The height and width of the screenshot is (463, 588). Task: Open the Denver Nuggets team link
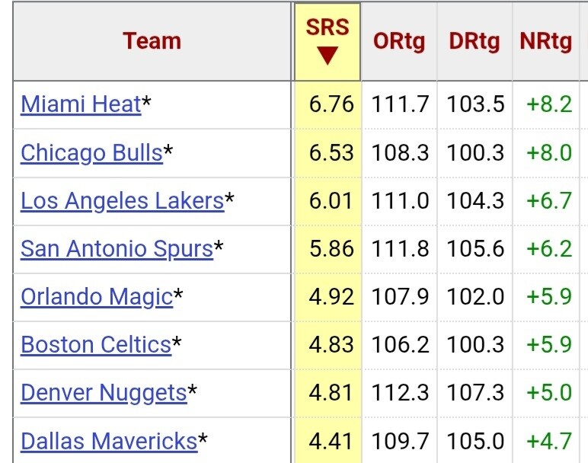point(104,392)
